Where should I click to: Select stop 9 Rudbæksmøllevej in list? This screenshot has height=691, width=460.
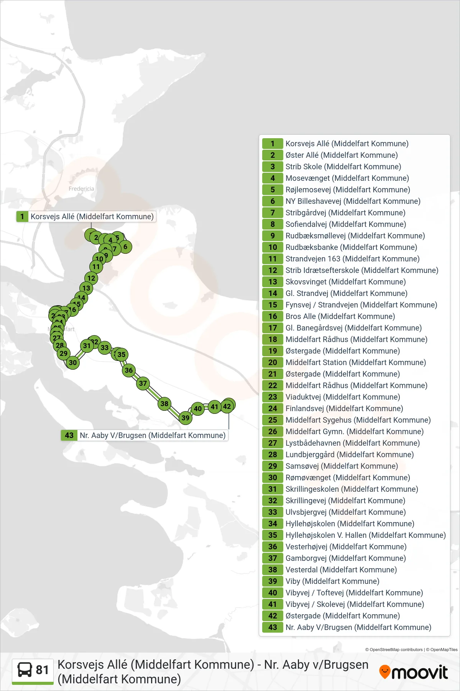354,236
